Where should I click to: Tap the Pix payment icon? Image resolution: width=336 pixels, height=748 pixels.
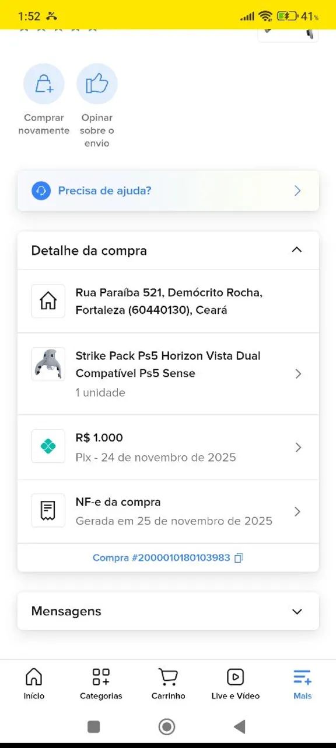click(48, 446)
